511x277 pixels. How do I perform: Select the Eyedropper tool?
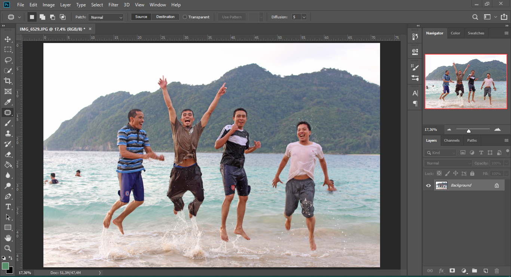tap(7, 102)
